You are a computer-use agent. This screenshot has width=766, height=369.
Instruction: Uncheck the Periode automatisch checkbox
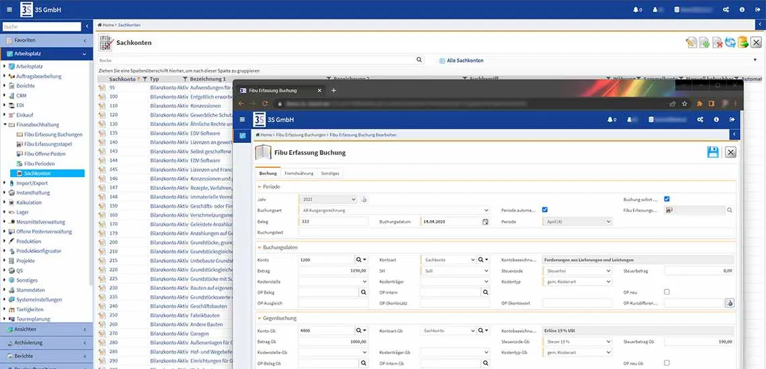click(x=545, y=210)
